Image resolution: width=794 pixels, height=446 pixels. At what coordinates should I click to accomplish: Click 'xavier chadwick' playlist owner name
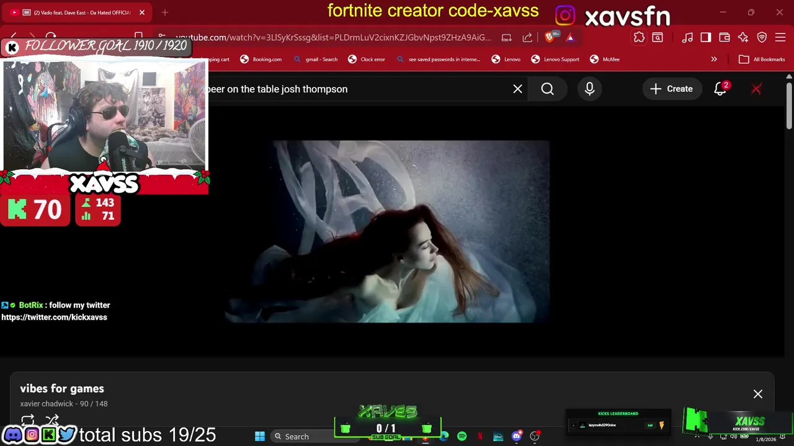click(47, 404)
